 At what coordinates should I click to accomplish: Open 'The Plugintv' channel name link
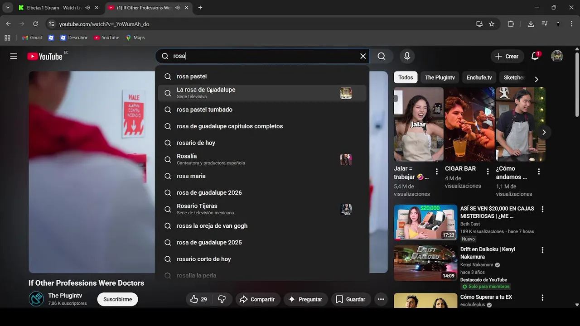65,296
